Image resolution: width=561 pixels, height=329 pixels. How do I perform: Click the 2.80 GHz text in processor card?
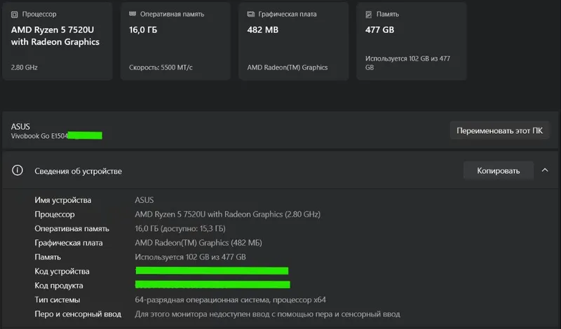coord(25,67)
